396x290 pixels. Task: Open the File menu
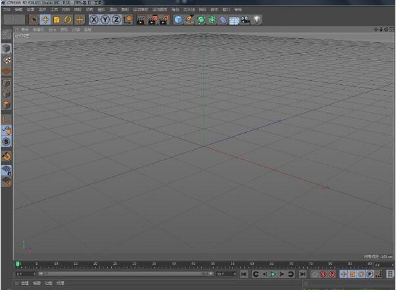pos(7,10)
